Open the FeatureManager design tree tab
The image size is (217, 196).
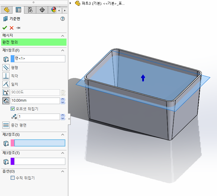click(x=7, y=10)
